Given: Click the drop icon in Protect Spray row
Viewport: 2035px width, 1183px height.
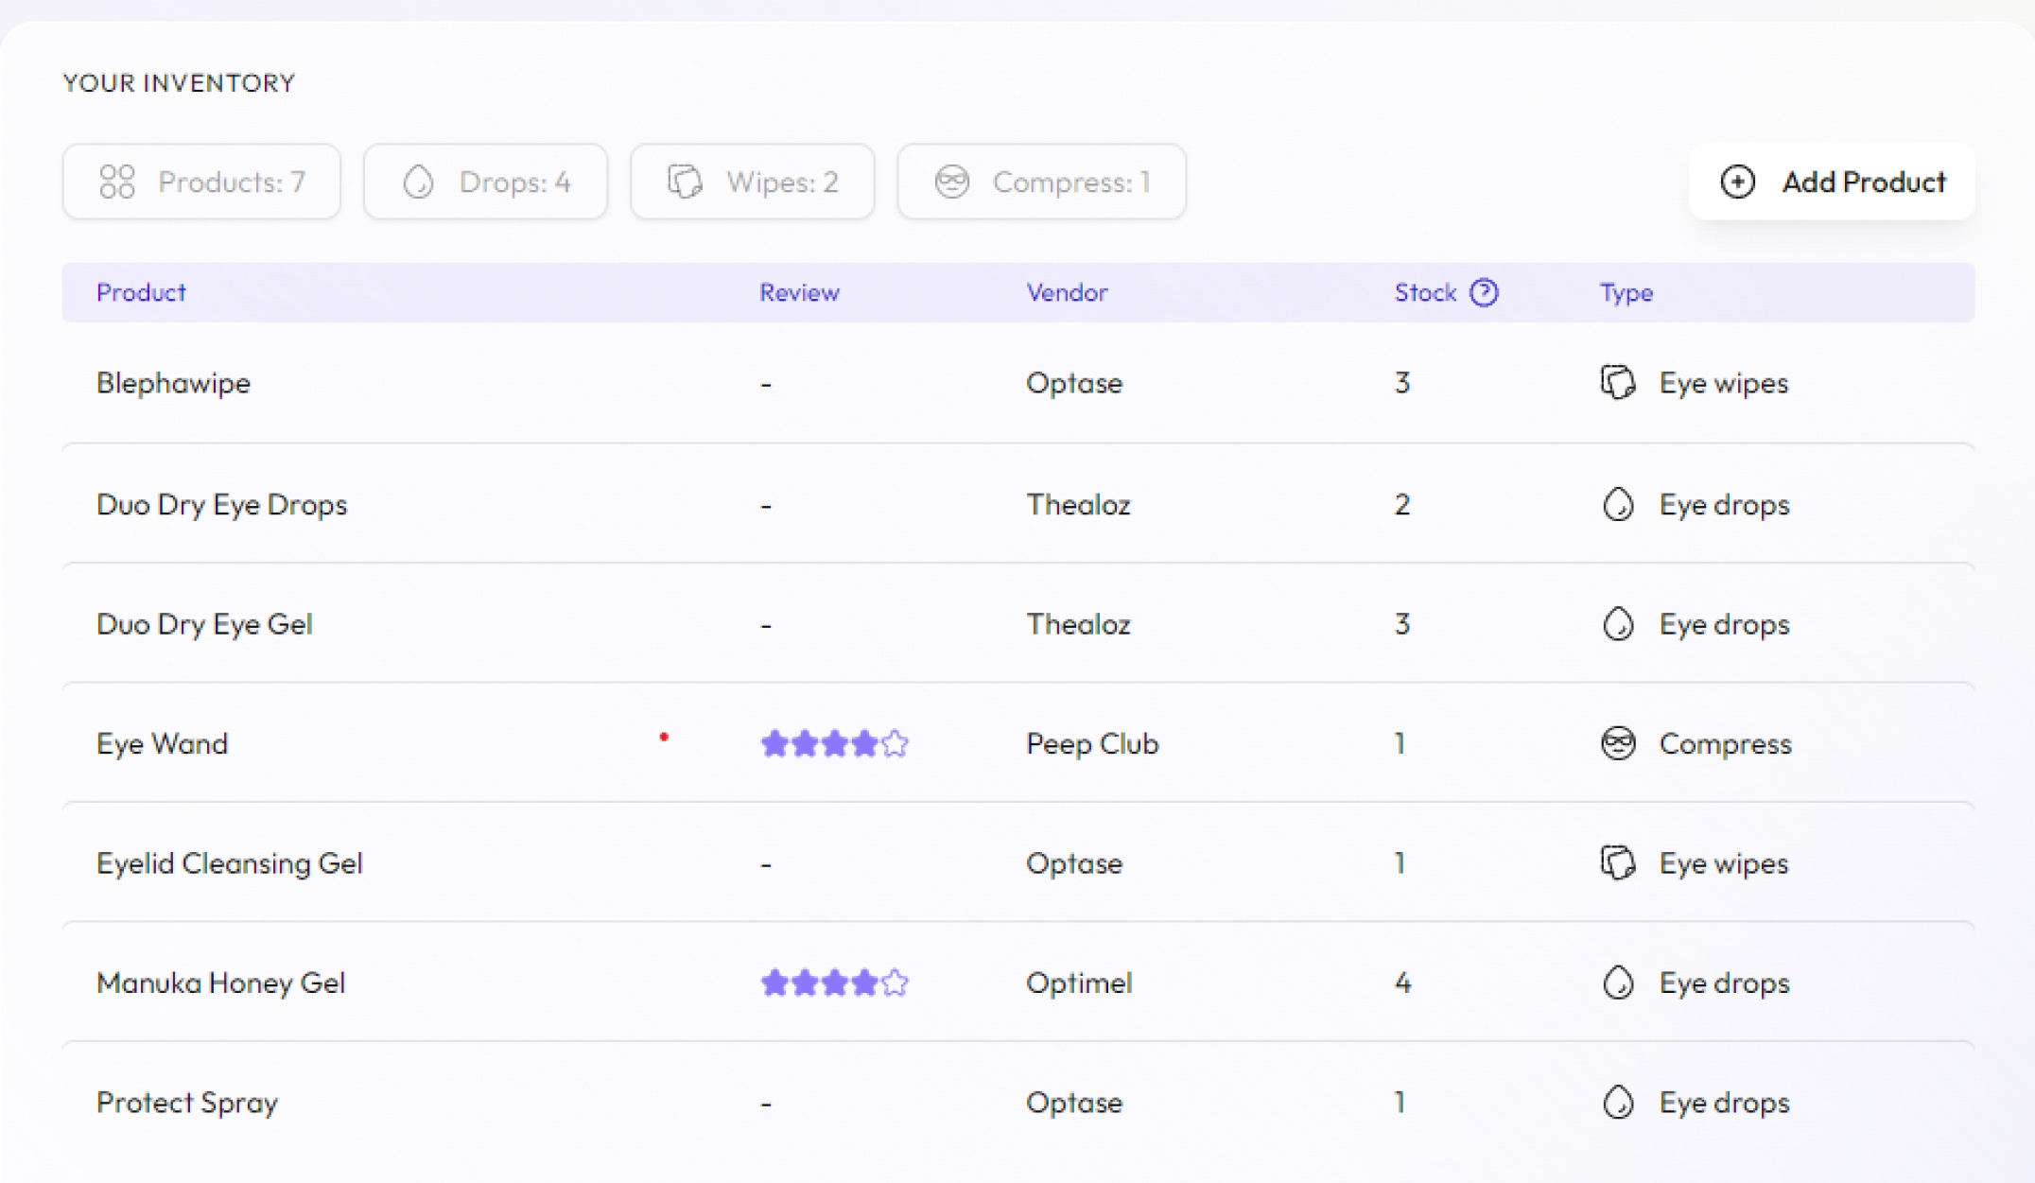Looking at the screenshot, I should tap(1618, 1102).
